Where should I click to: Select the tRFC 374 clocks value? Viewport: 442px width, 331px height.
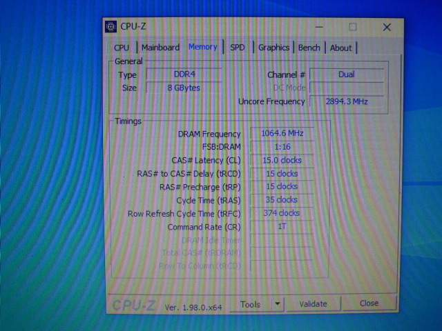coord(282,213)
